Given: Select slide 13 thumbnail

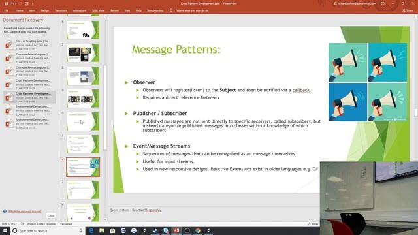Looking at the screenshot, I should (x=83, y=190).
